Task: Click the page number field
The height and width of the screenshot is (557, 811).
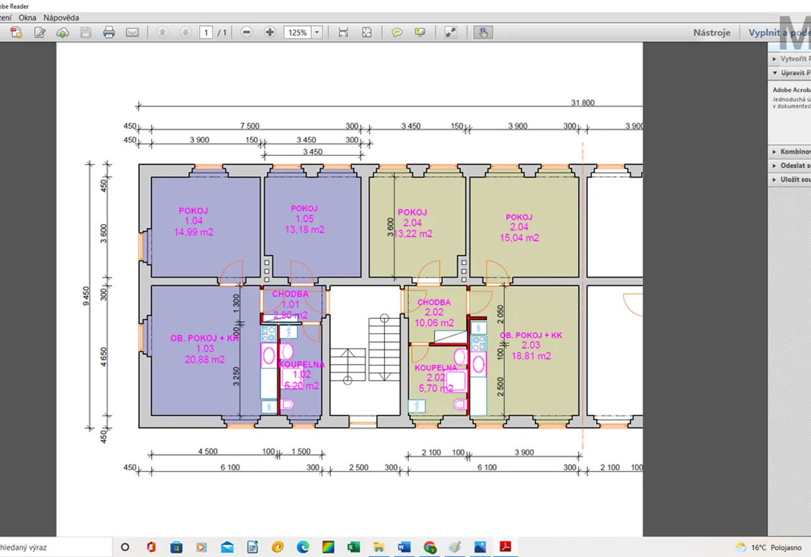Action: [x=205, y=32]
